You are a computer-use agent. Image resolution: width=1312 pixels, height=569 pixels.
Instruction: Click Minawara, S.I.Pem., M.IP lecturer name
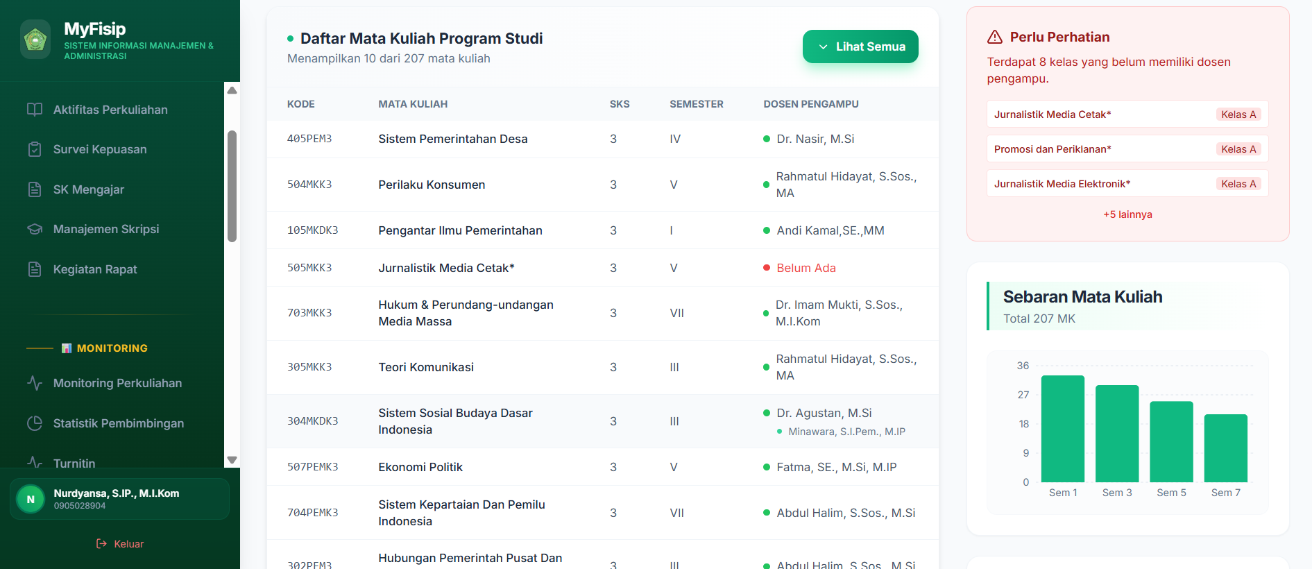pos(846,432)
